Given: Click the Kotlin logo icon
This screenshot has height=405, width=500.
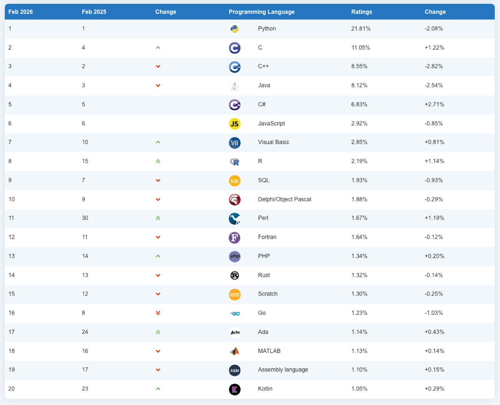Looking at the screenshot, I should coord(235,389).
